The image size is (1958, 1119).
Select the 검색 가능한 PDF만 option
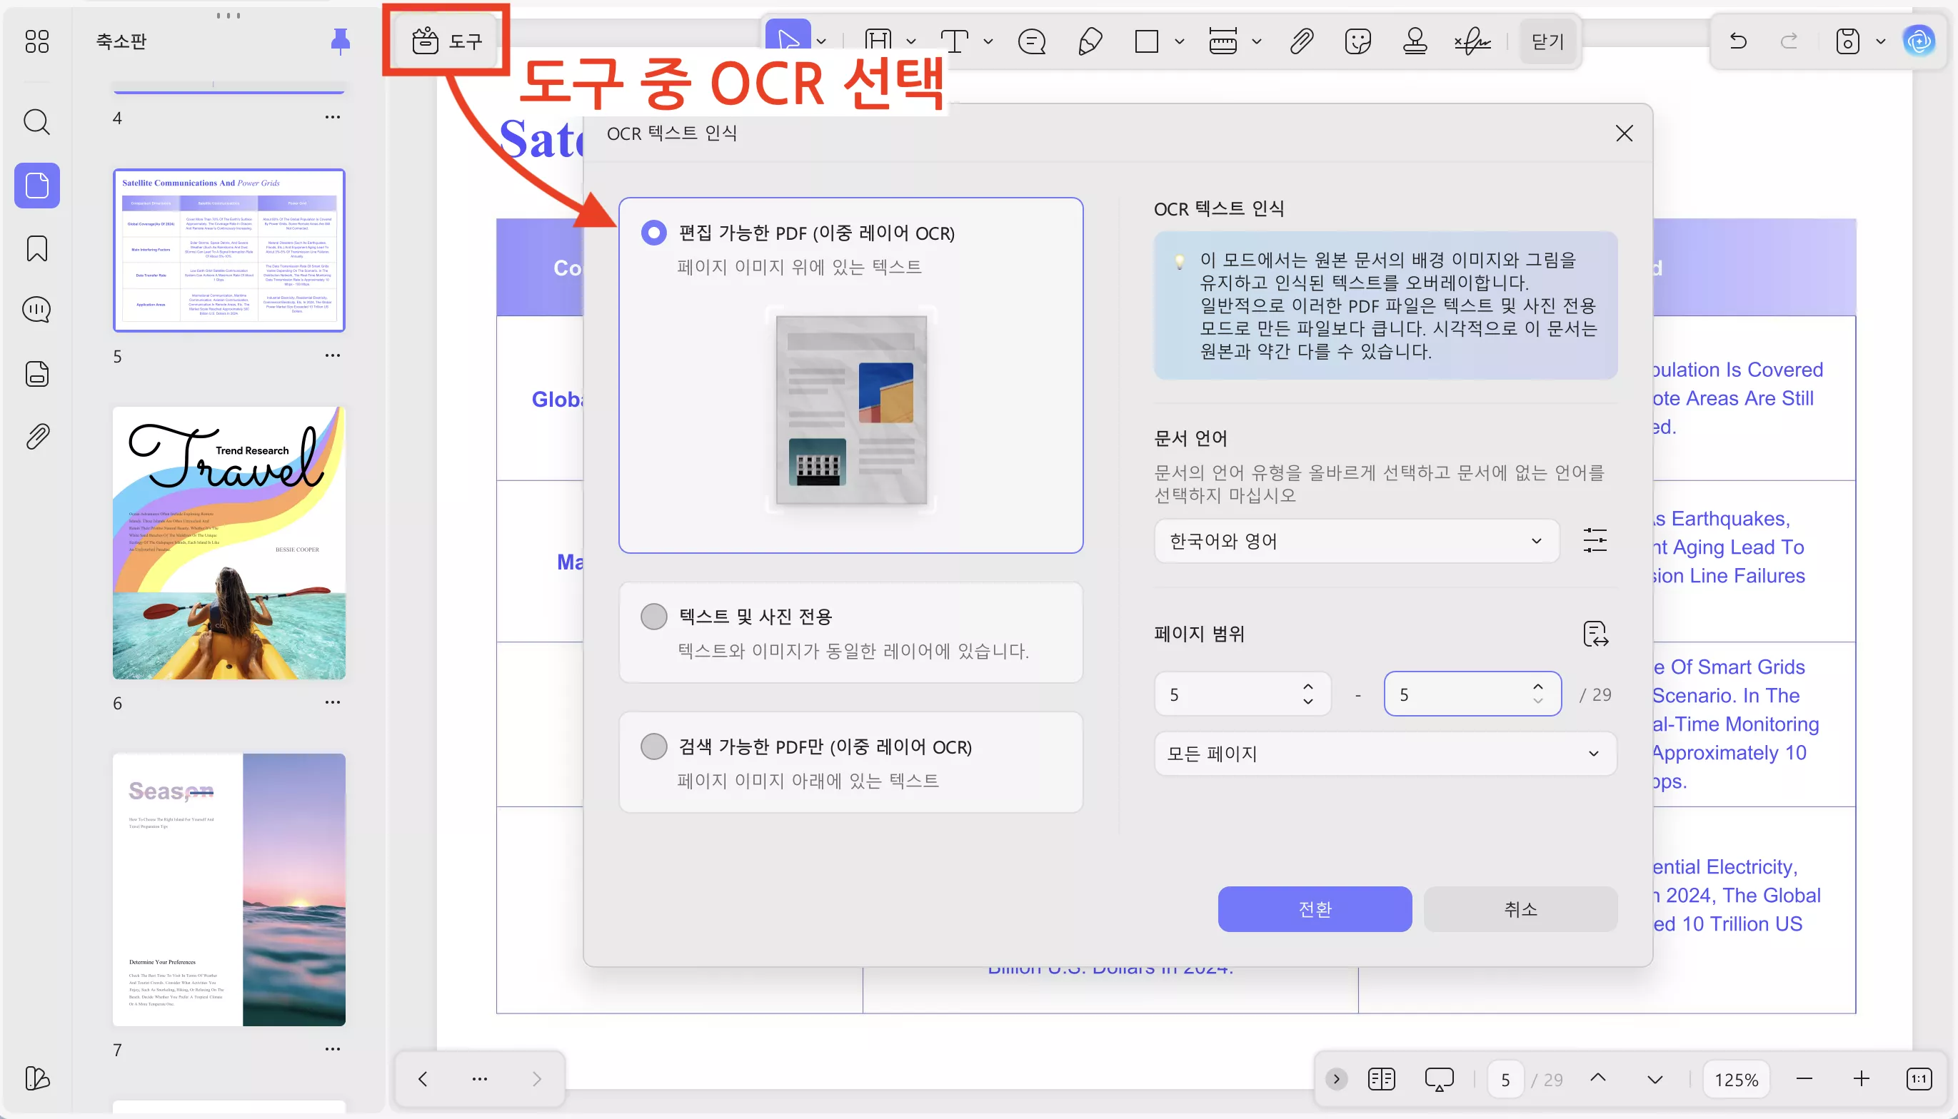tap(653, 746)
